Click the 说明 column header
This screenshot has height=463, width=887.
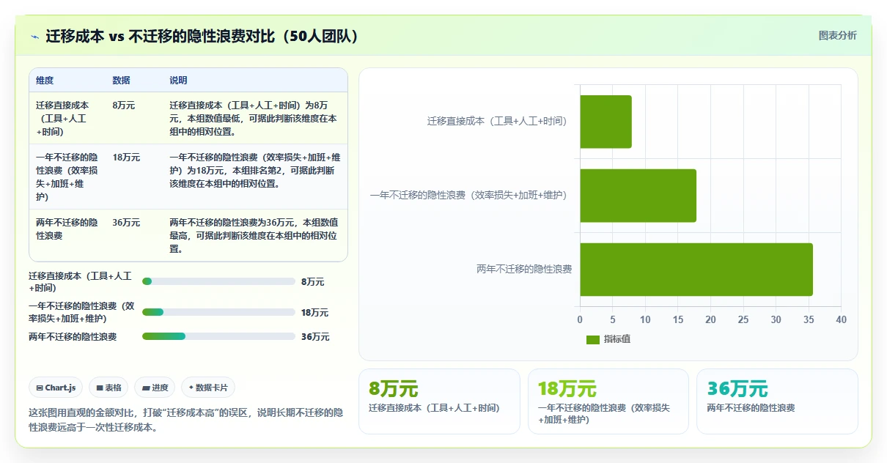tap(178, 81)
